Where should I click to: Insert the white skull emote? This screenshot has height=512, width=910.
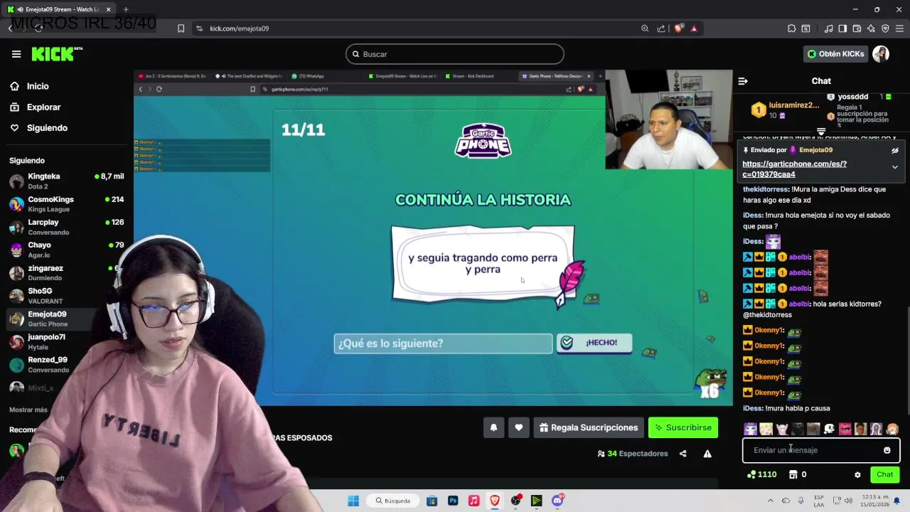(829, 429)
